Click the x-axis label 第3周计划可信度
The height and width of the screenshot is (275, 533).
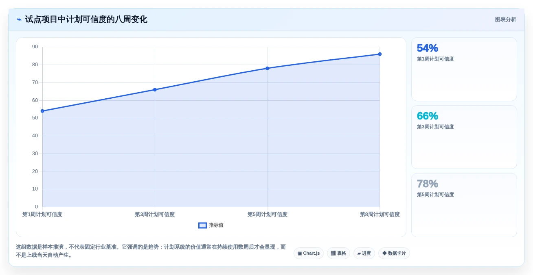[x=155, y=214]
